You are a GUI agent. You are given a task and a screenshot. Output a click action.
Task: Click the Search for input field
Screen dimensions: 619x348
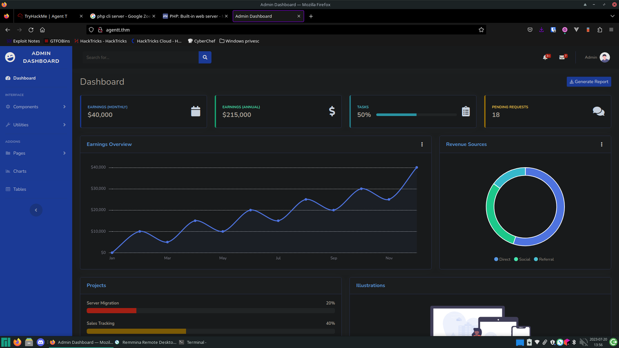click(x=140, y=58)
